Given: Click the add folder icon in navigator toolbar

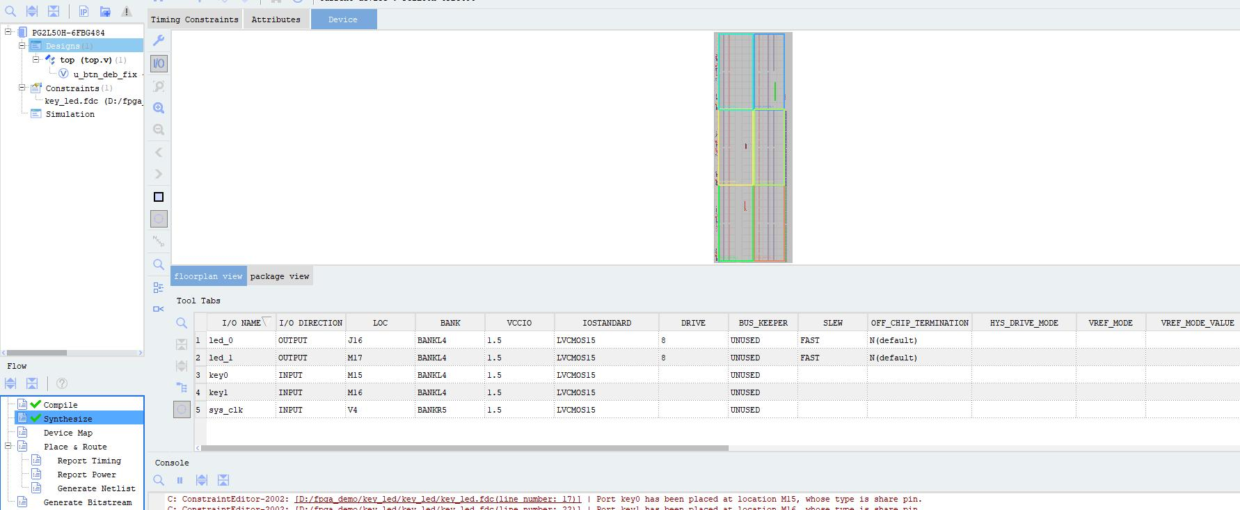Looking at the screenshot, I should (x=105, y=11).
